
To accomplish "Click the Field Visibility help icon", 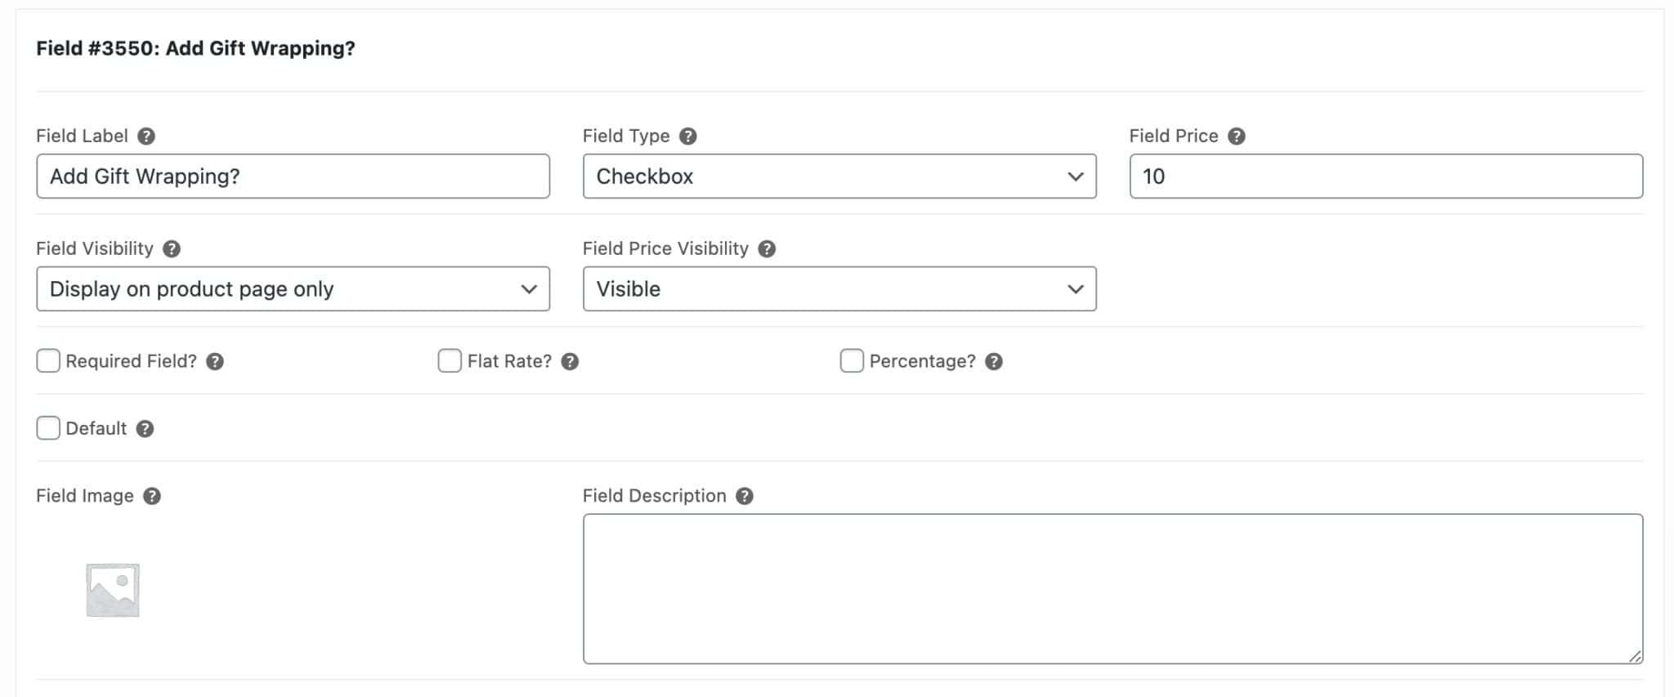I will 172,249.
